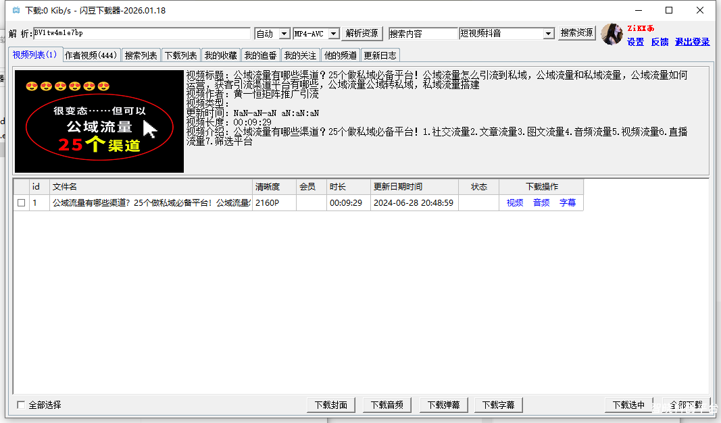The image size is (721, 423).
Task: Switch to the 下载列表 tab
Action: [x=179, y=55]
